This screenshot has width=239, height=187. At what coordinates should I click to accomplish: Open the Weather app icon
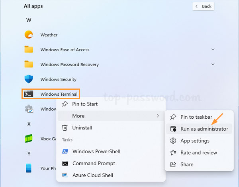coord(29,35)
